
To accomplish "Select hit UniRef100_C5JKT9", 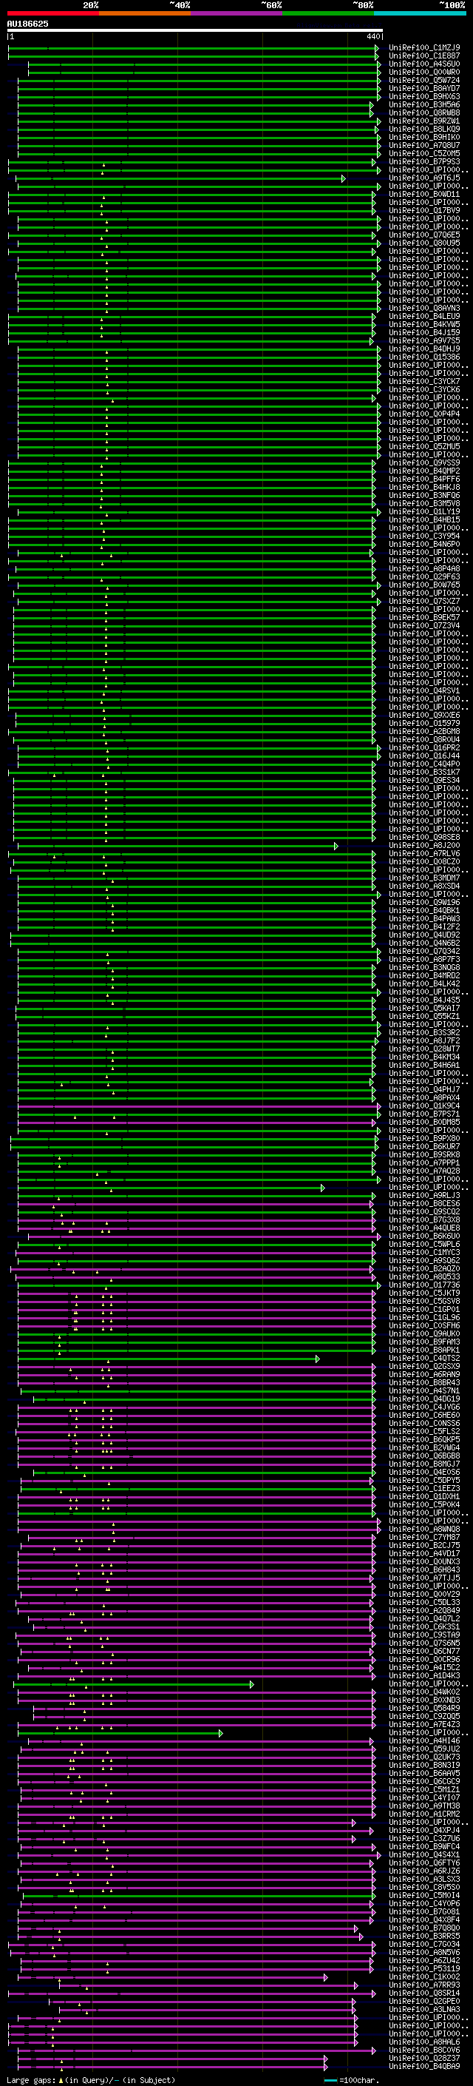I will coord(424,1293).
